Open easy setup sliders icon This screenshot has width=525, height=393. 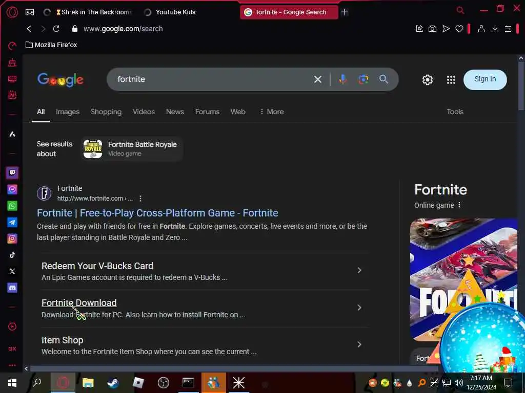click(x=508, y=29)
